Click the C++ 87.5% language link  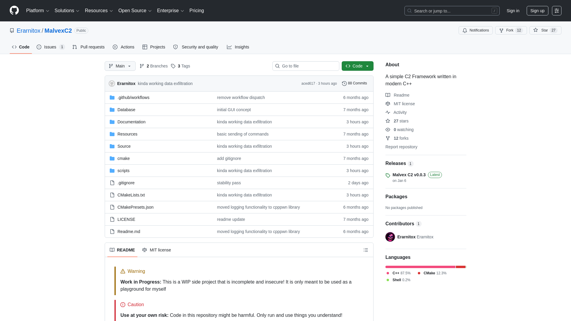pyautogui.click(x=398, y=273)
